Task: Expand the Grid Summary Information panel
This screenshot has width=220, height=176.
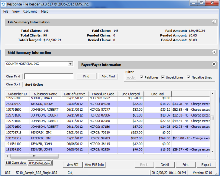Action: (x=214, y=52)
